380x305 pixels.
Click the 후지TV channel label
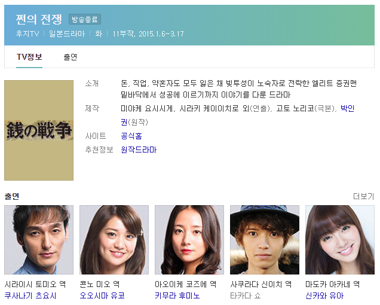coord(27,33)
